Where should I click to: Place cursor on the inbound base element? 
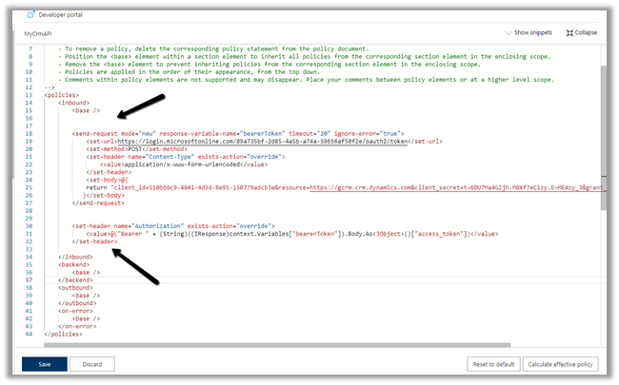point(86,110)
